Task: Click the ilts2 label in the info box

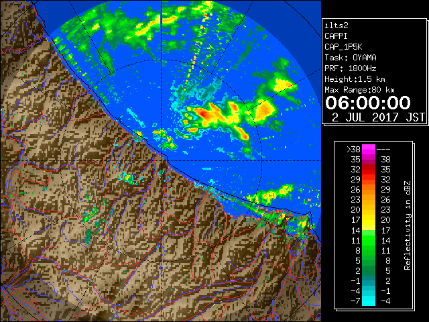Action: (x=336, y=25)
